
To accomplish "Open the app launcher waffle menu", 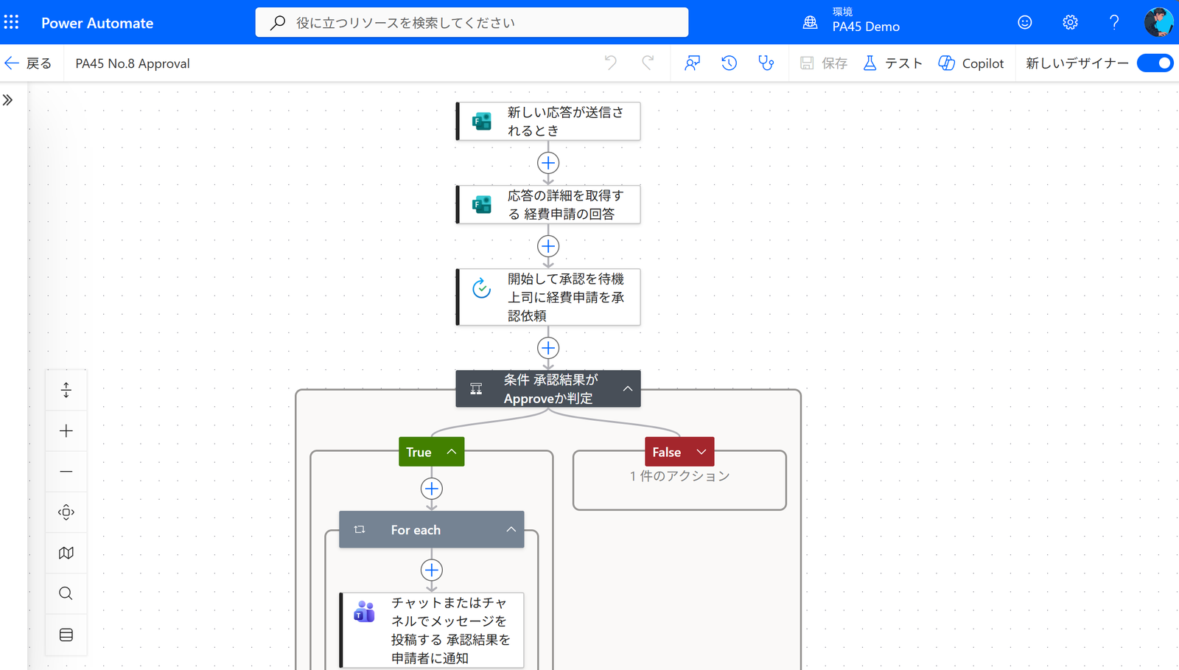I will point(11,22).
